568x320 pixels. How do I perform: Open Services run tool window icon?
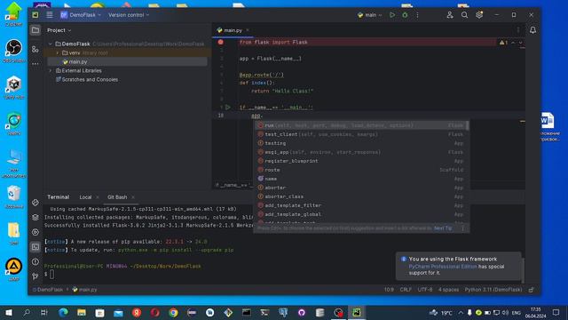click(x=35, y=232)
